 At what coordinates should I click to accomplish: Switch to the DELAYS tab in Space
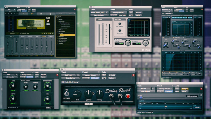pos(30,36)
